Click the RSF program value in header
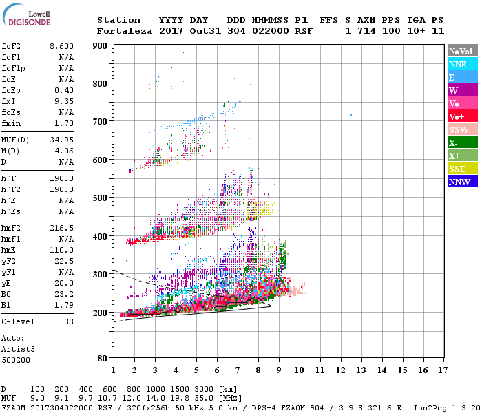The width and height of the screenshot is (482, 413). (304, 31)
